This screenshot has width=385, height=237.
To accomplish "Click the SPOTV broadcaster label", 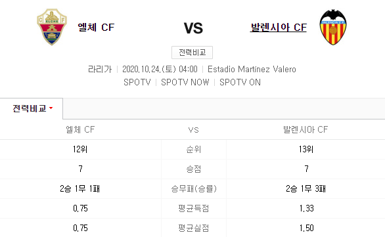I will (x=137, y=82).
